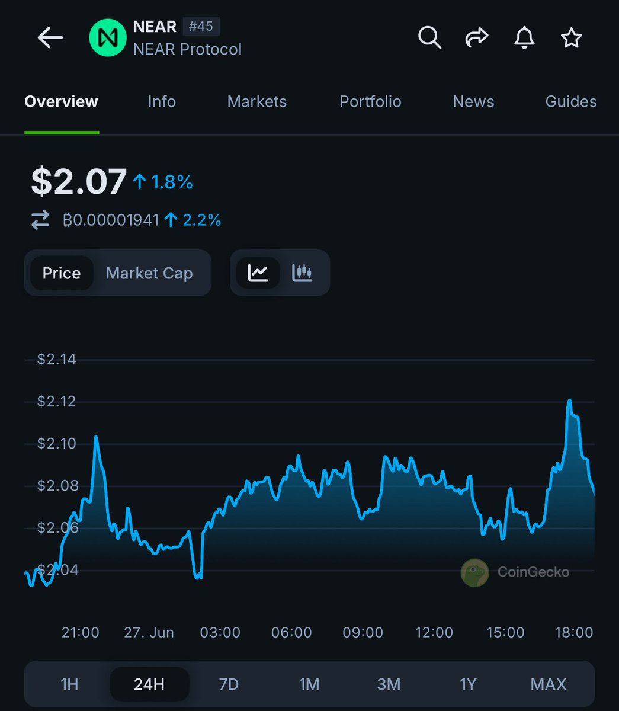Image resolution: width=619 pixels, height=711 pixels.
Task: Switch to line chart view
Action: tap(258, 273)
